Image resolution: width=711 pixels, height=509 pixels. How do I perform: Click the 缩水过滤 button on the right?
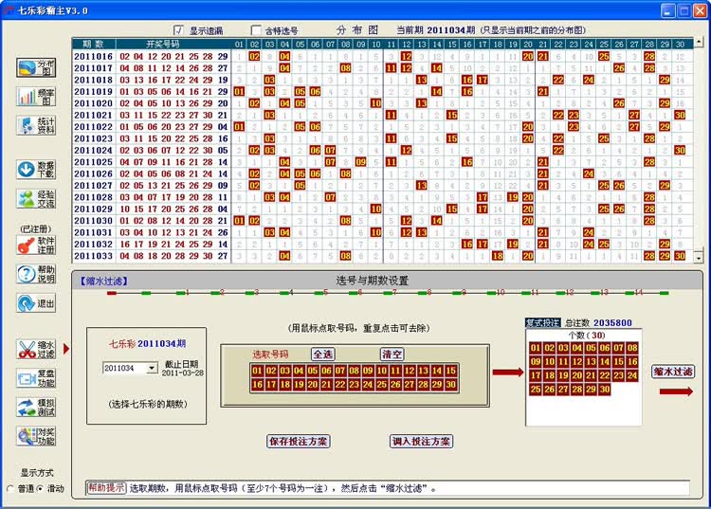click(673, 372)
